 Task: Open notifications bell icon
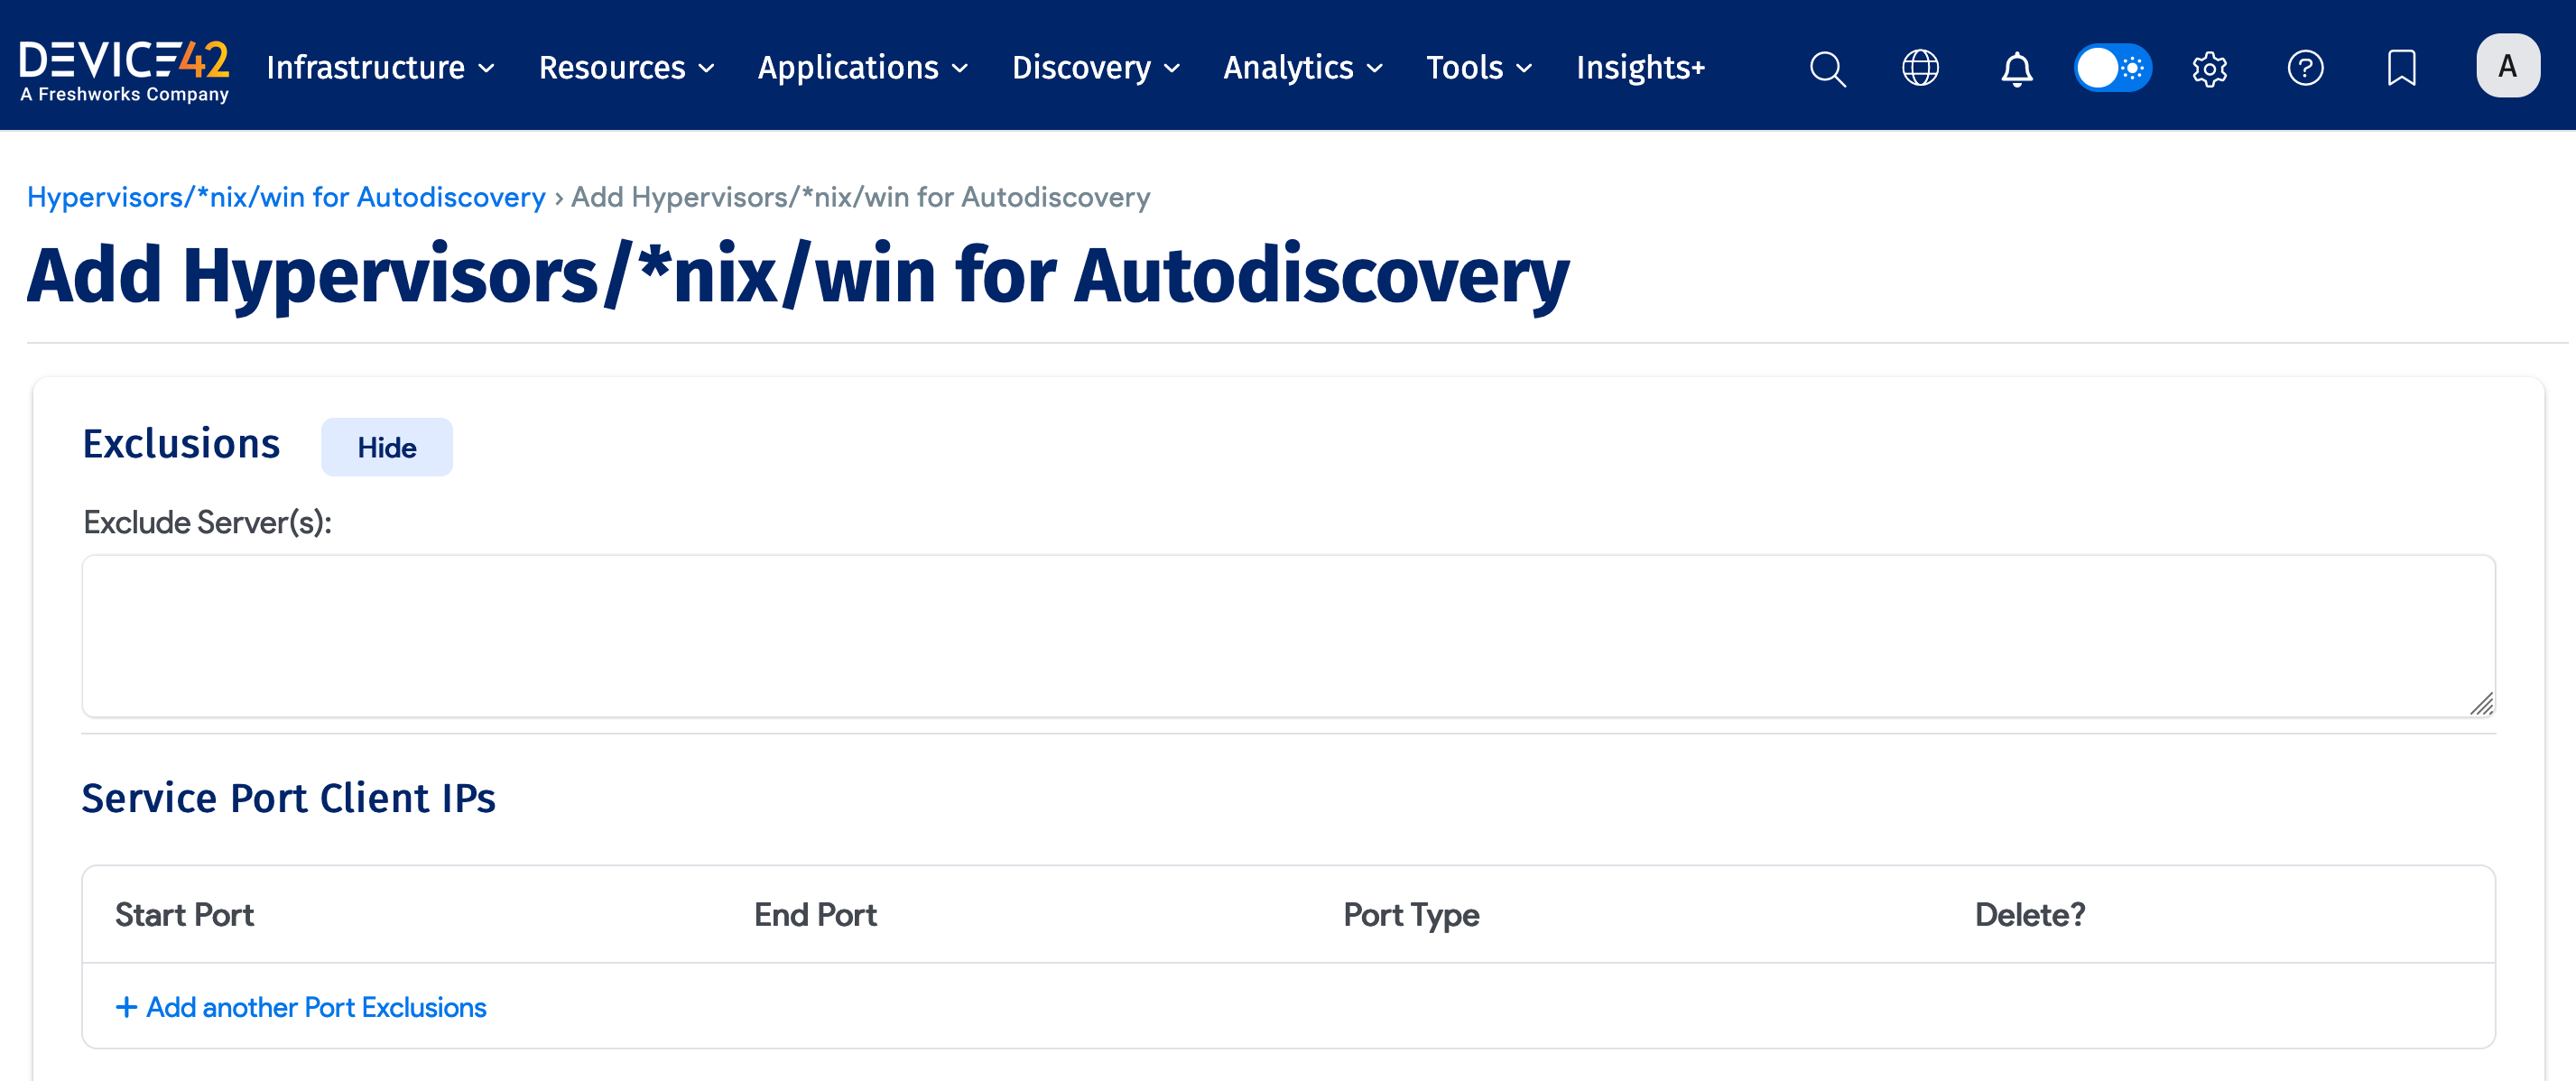point(2016,68)
